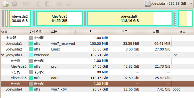Click the hard disk icon beside /dev/sda
Screen dimensions: 194x98
(x=148, y=3)
